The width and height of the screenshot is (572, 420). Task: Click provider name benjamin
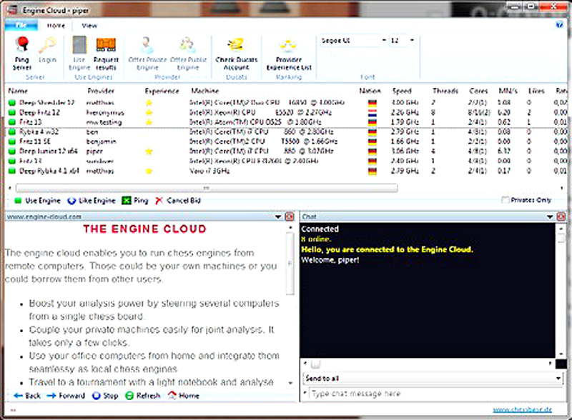101,141
